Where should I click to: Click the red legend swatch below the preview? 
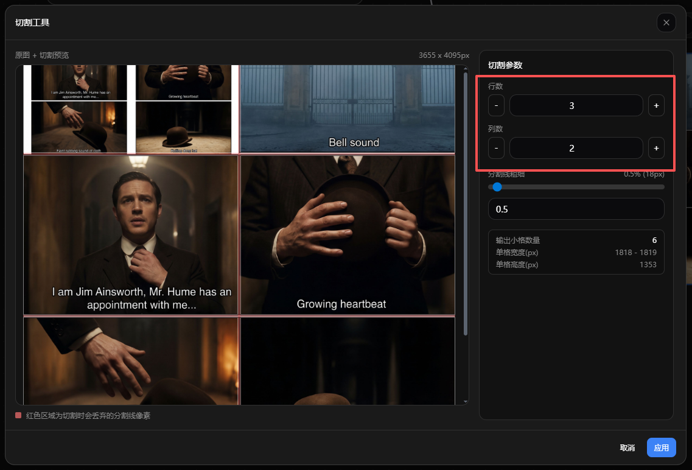pos(18,415)
